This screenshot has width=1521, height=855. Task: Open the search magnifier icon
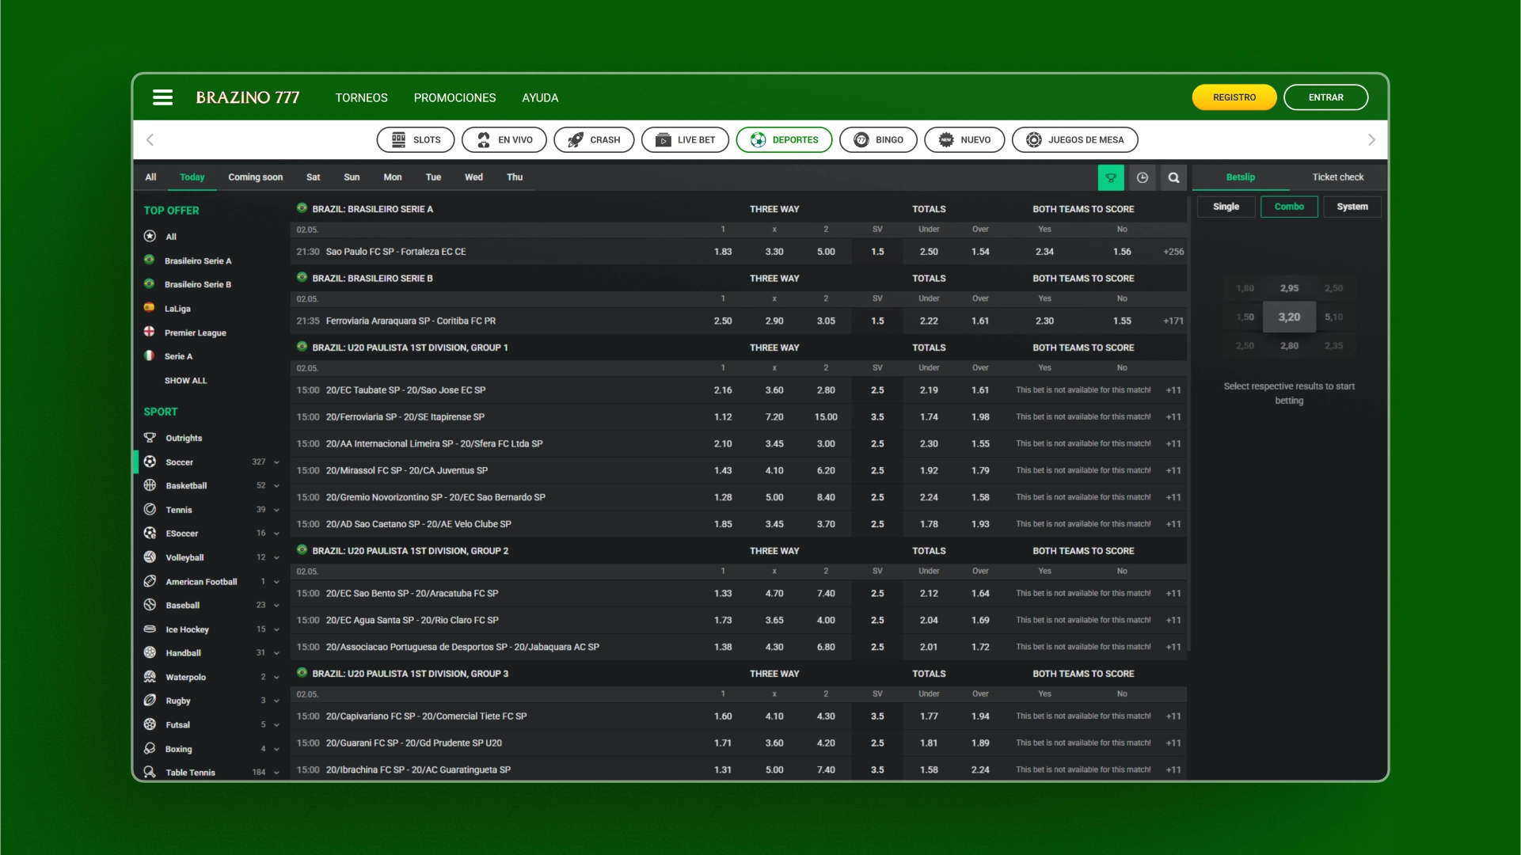pos(1174,177)
